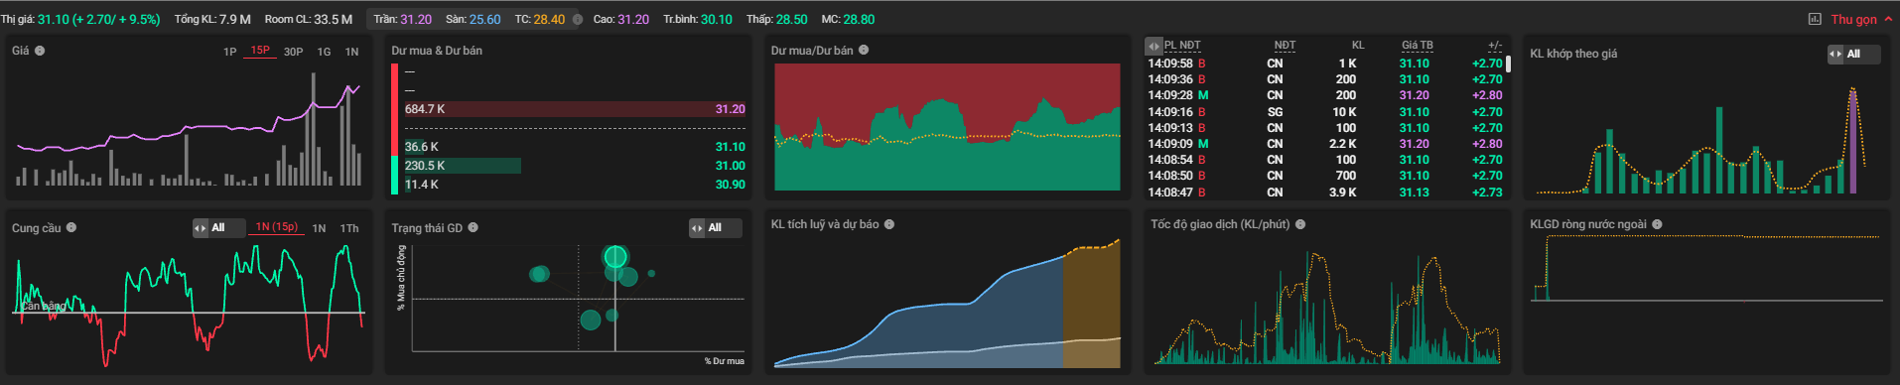
Task: Select the 1N (15p) tab in Cung cầu
Action: coord(277,227)
